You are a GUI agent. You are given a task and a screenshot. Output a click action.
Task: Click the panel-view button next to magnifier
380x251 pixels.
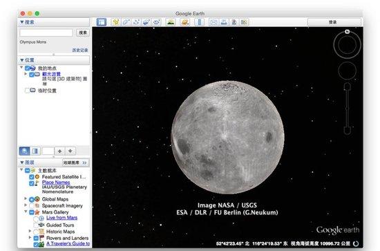pyautogui.click(x=35, y=151)
